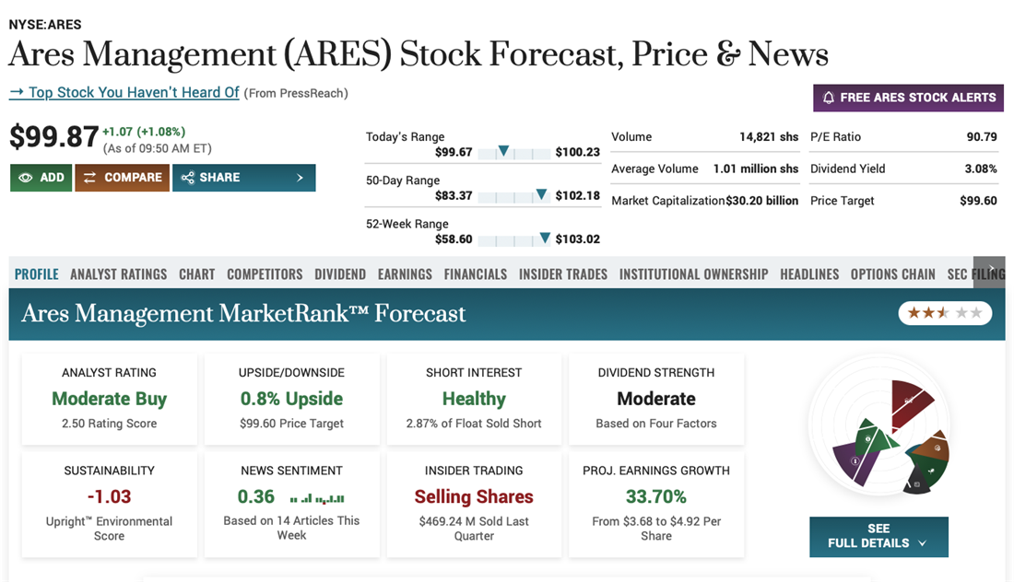Open the Dividend Strength Moderate card

[x=656, y=399]
